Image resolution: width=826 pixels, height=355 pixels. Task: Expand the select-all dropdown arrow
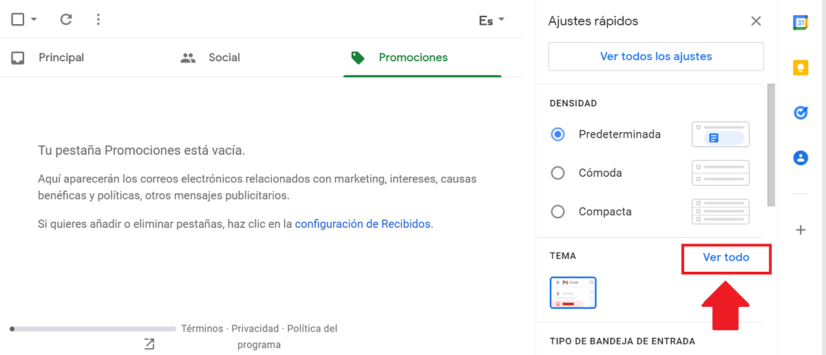pos(34,20)
